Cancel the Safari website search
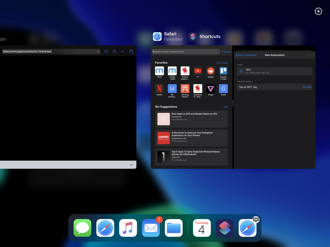Image resolution: width=330 pixels, height=247 pixels. tap(226, 52)
